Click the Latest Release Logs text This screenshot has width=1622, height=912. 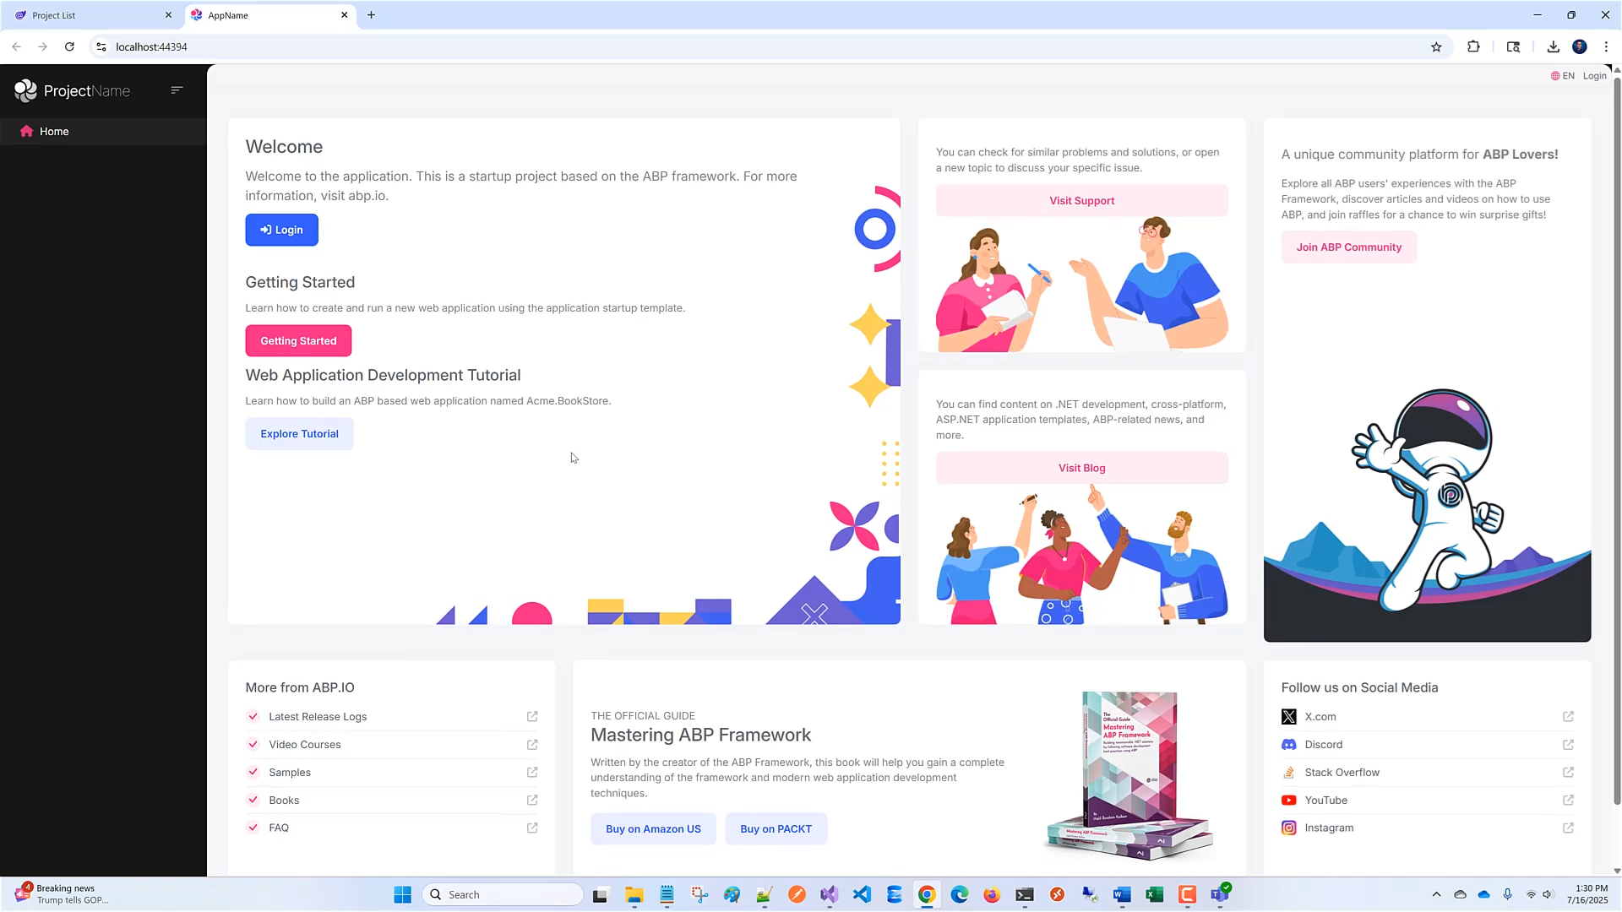318,717
